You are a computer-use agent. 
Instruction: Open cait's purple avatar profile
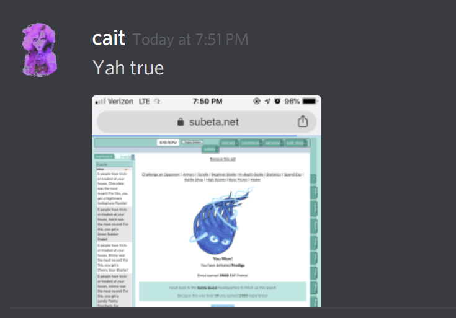(39, 50)
